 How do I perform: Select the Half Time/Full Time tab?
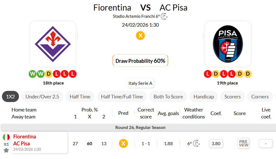point(122,96)
